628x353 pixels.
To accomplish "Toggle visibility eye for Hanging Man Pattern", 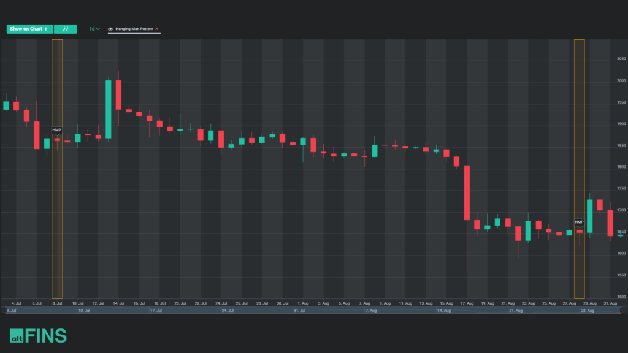I will coord(110,29).
